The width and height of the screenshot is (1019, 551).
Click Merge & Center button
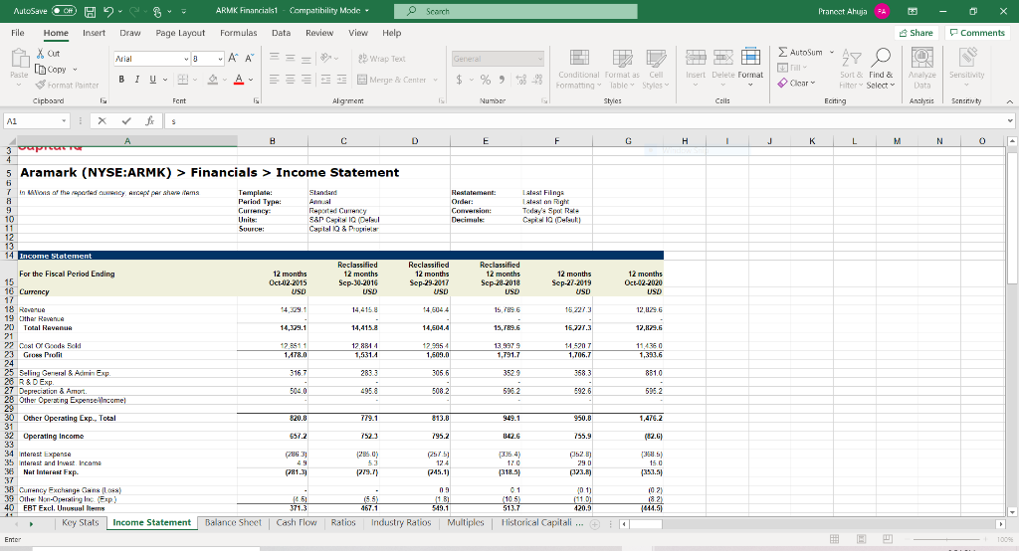point(392,80)
